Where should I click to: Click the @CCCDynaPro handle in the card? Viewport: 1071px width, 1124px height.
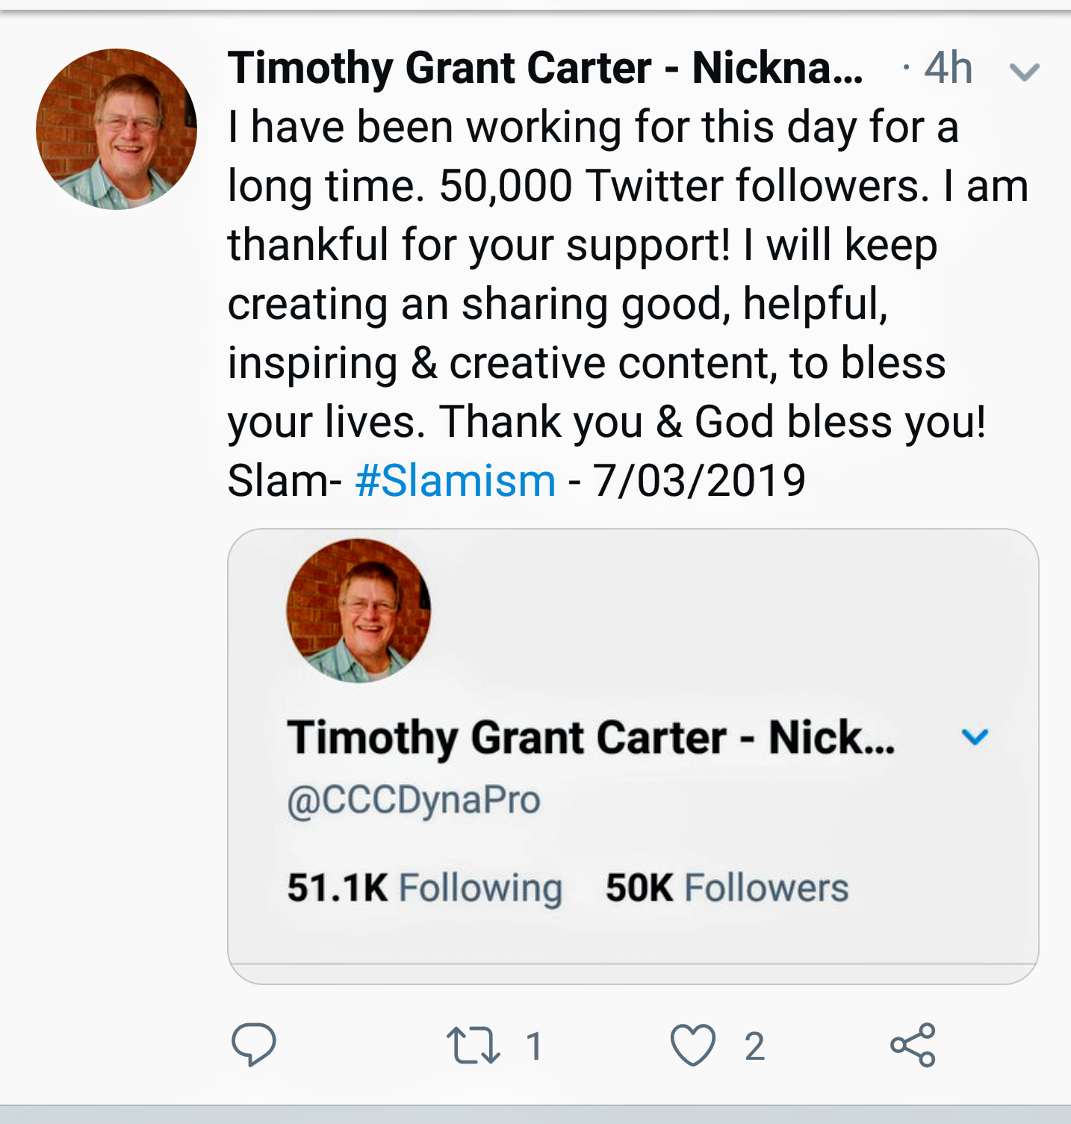(x=413, y=800)
